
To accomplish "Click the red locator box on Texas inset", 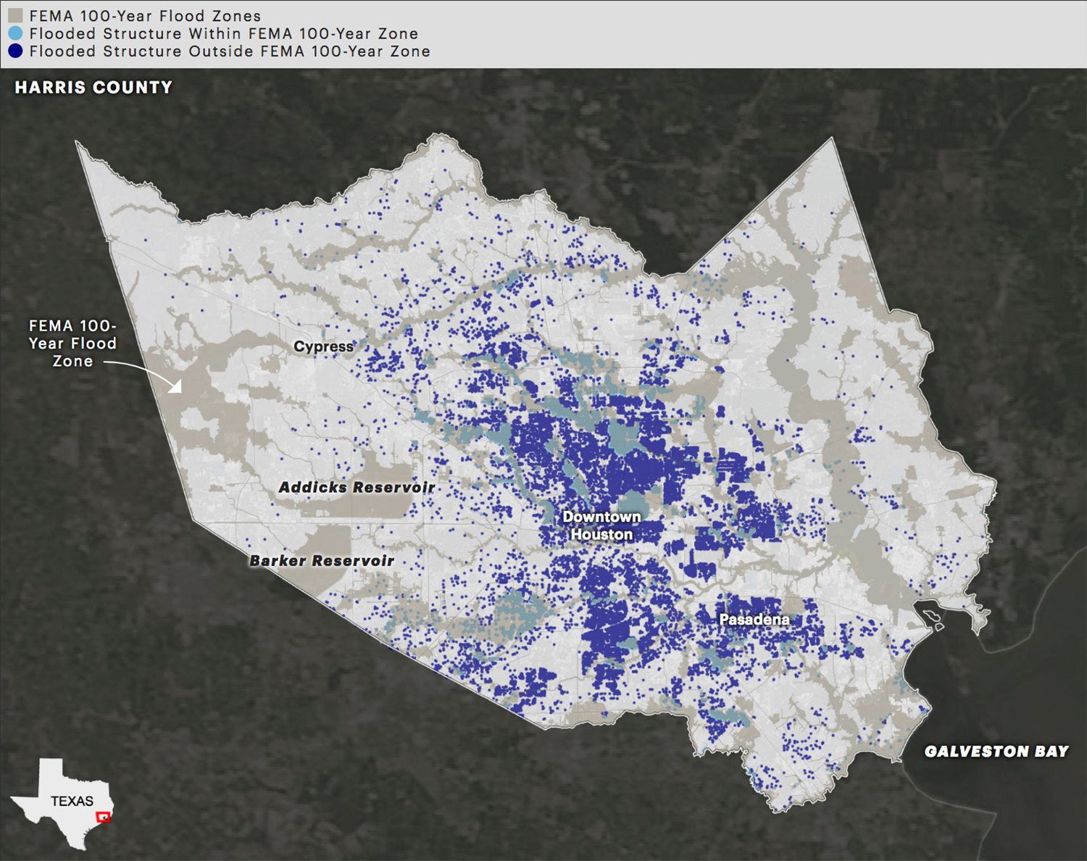I will (x=104, y=817).
